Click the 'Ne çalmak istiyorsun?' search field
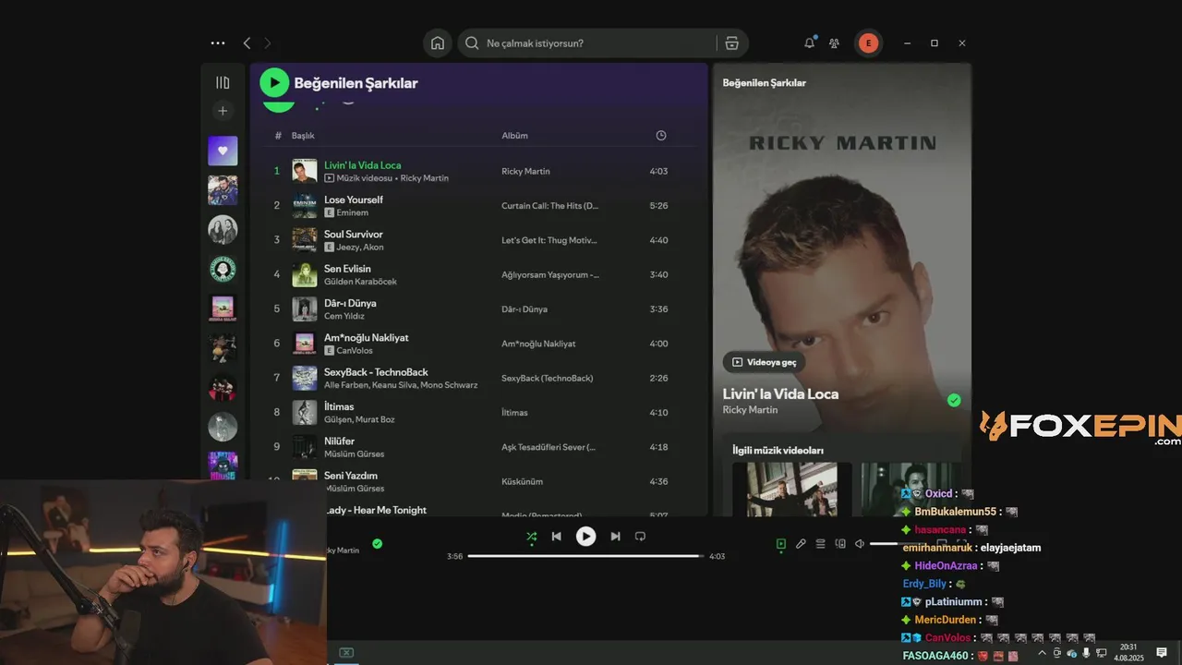This screenshot has width=1182, height=665. [x=591, y=43]
